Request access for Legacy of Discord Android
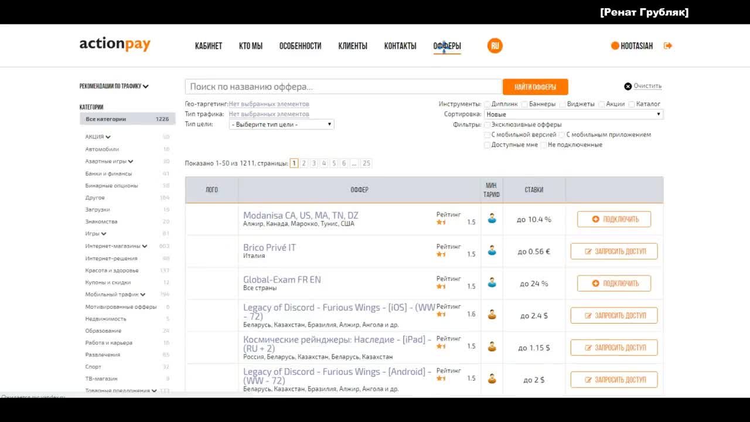The image size is (750, 422). [614, 380]
